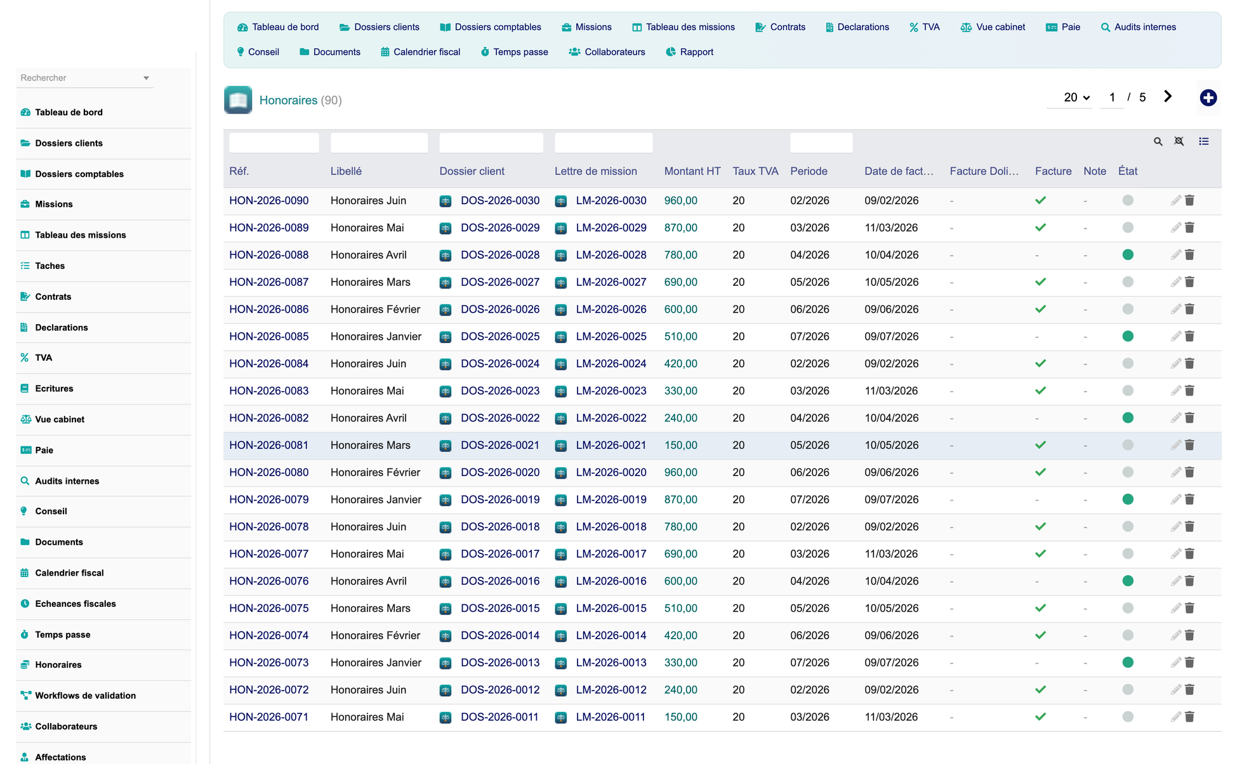
Task: Click the Tableau de bord sidebar icon
Action: [x=25, y=112]
